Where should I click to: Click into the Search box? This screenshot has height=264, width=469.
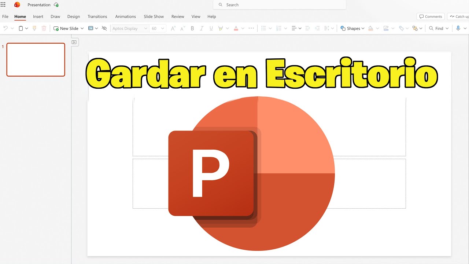[280, 5]
